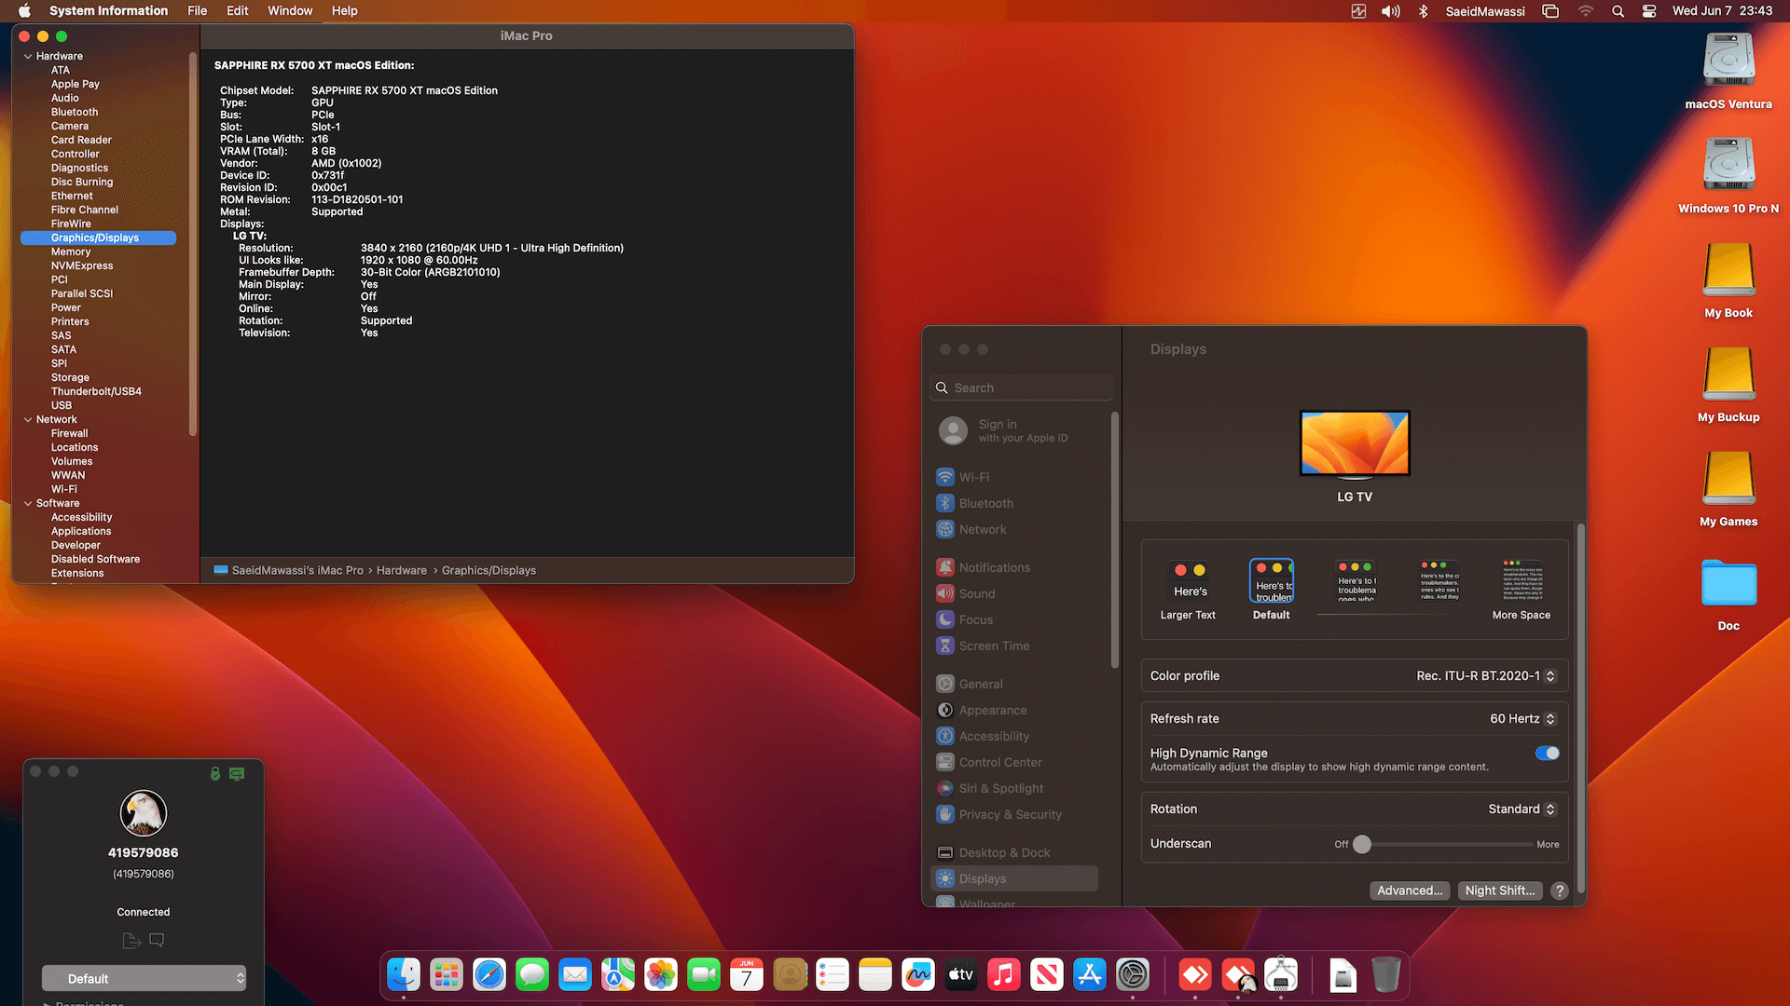The height and width of the screenshot is (1006, 1790).
Task: Click the file transfer icon under Connected
Action: 131,941
